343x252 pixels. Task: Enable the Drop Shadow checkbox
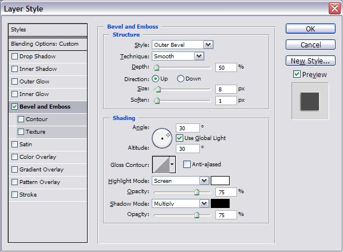(15, 57)
